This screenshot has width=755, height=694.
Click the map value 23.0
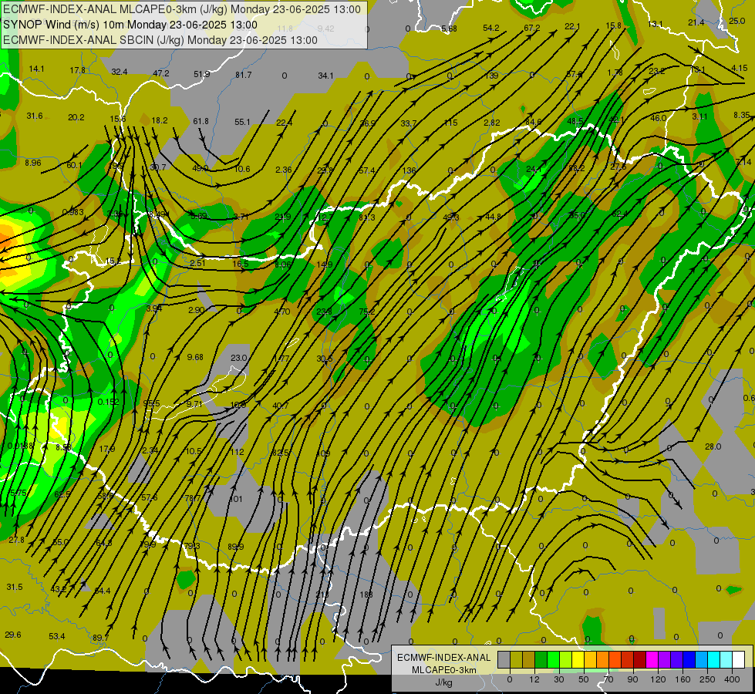click(x=239, y=358)
